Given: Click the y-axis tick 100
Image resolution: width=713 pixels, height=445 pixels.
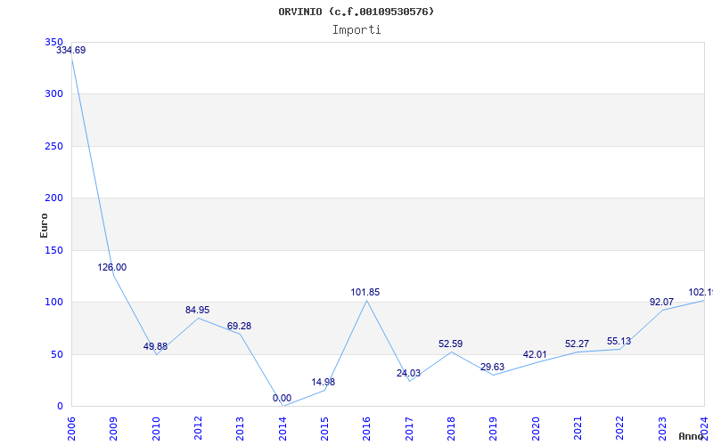Looking at the screenshot, I should point(53,302).
